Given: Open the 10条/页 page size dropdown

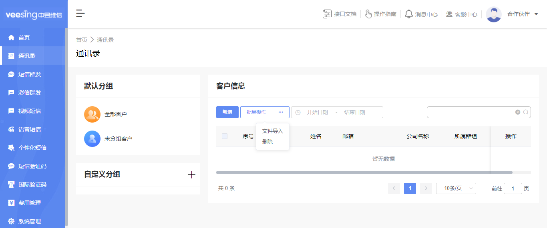Looking at the screenshot, I should point(456,188).
